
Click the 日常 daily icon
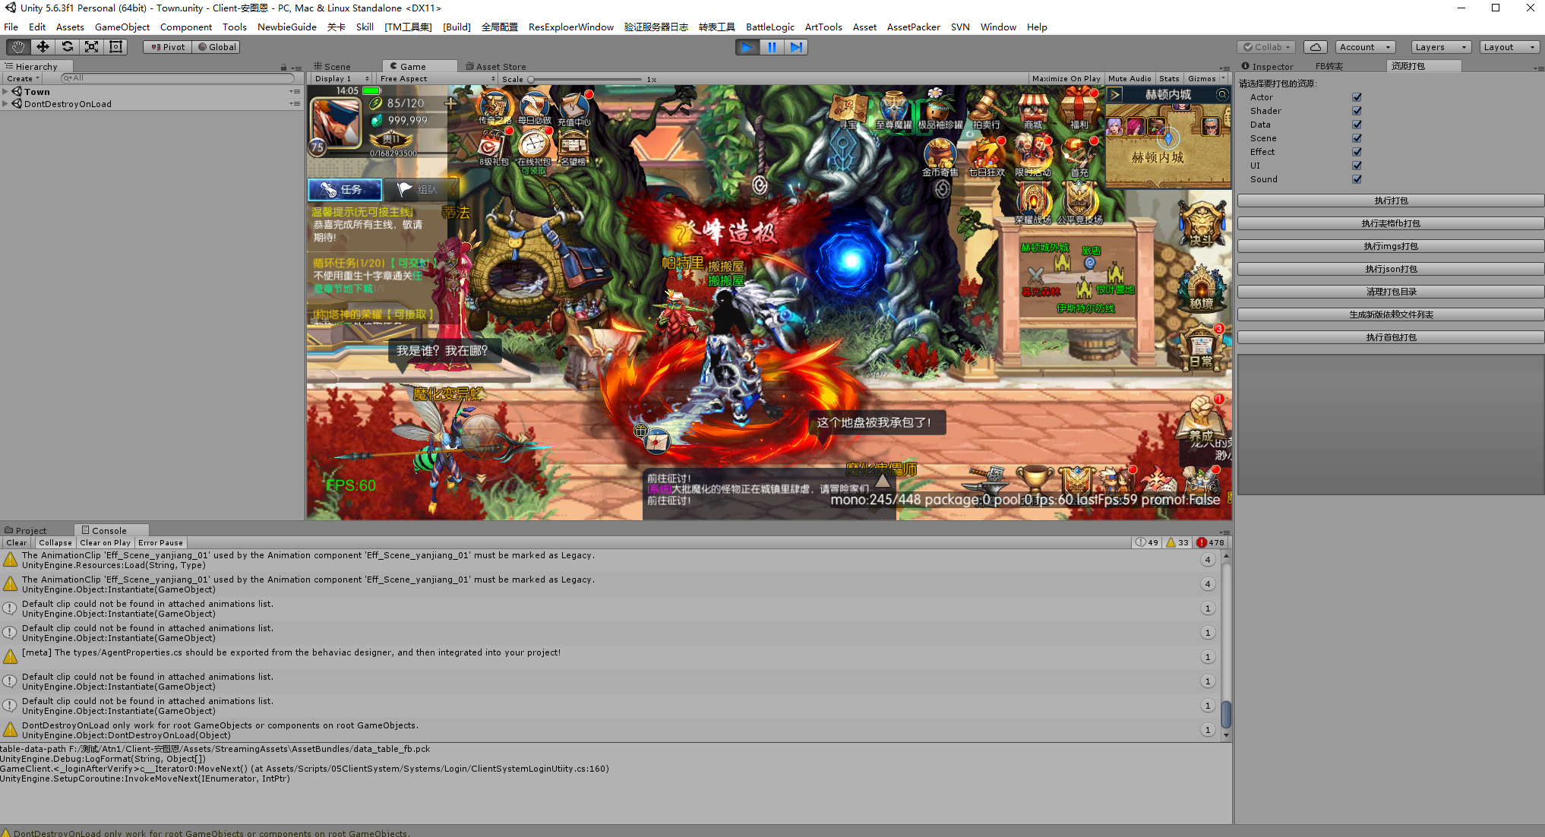1201,347
